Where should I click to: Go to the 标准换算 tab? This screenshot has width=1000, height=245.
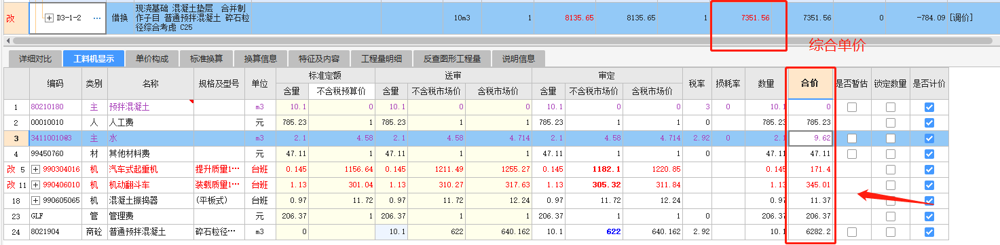[206, 58]
